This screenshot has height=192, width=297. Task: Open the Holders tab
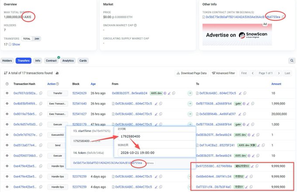click(7, 61)
